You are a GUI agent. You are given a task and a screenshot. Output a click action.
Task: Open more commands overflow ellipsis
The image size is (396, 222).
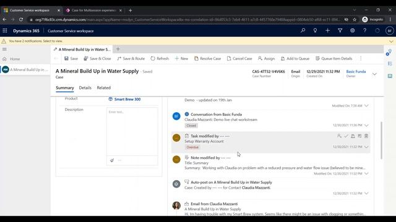click(361, 59)
